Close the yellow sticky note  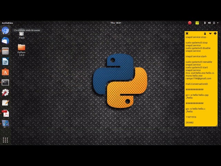coord(187,34)
